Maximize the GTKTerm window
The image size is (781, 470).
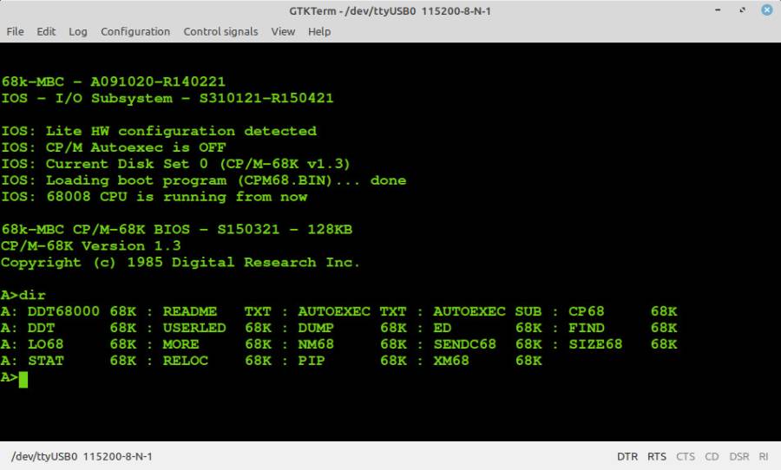tap(744, 10)
